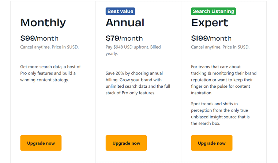Image resolution: width=278 pixels, height=163 pixels.
Task: Click the $99/month price text
Action: [x=40, y=38]
